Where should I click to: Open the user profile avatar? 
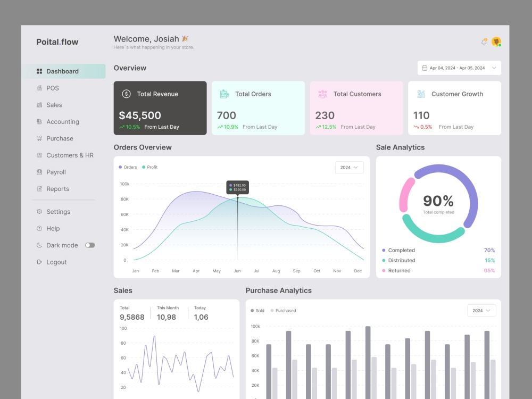coord(496,41)
